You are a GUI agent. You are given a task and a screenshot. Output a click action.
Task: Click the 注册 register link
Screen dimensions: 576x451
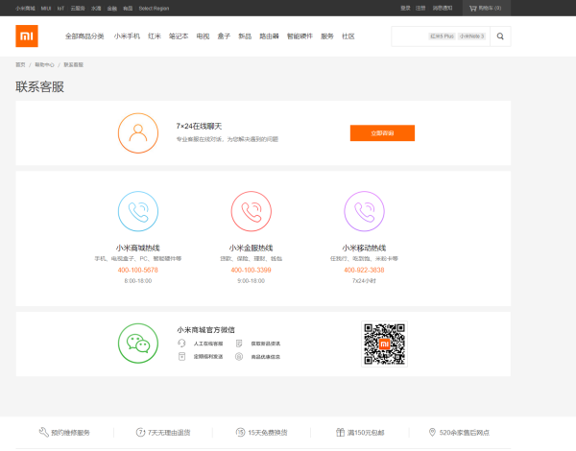coord(420,8)
